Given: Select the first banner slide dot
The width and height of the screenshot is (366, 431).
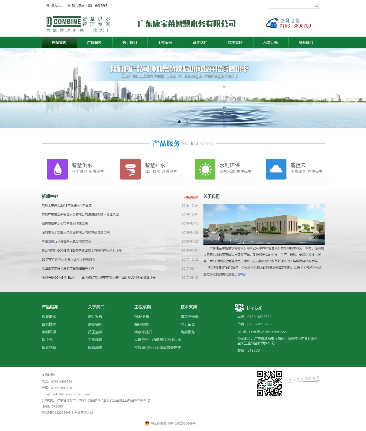Looking at the screenshot, I should point(179,122).
